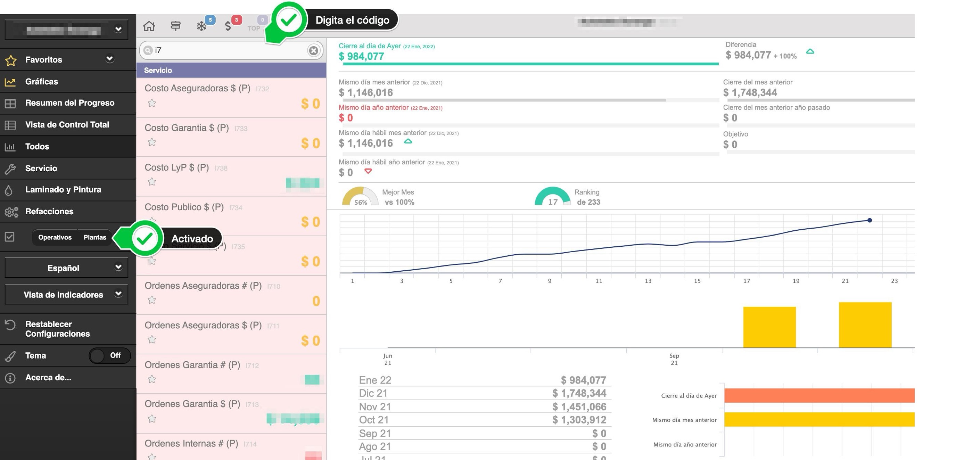Open Vista de Control Total
This screenshot has width=956, height=460.
tap(68, 125)
